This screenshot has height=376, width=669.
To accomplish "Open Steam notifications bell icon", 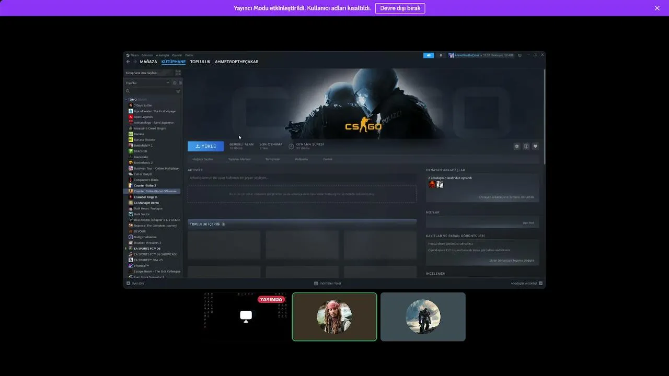I will pos(441,55).
